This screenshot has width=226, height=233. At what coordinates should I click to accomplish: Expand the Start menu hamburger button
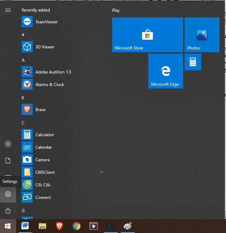pyautogui.click(x=8, y=10)
